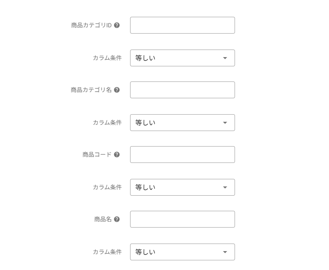The image size is (329, 270).
Task: Expand カラム条件 dropdown below 商品カテゴリ名 field
Action: coord(182,123)
